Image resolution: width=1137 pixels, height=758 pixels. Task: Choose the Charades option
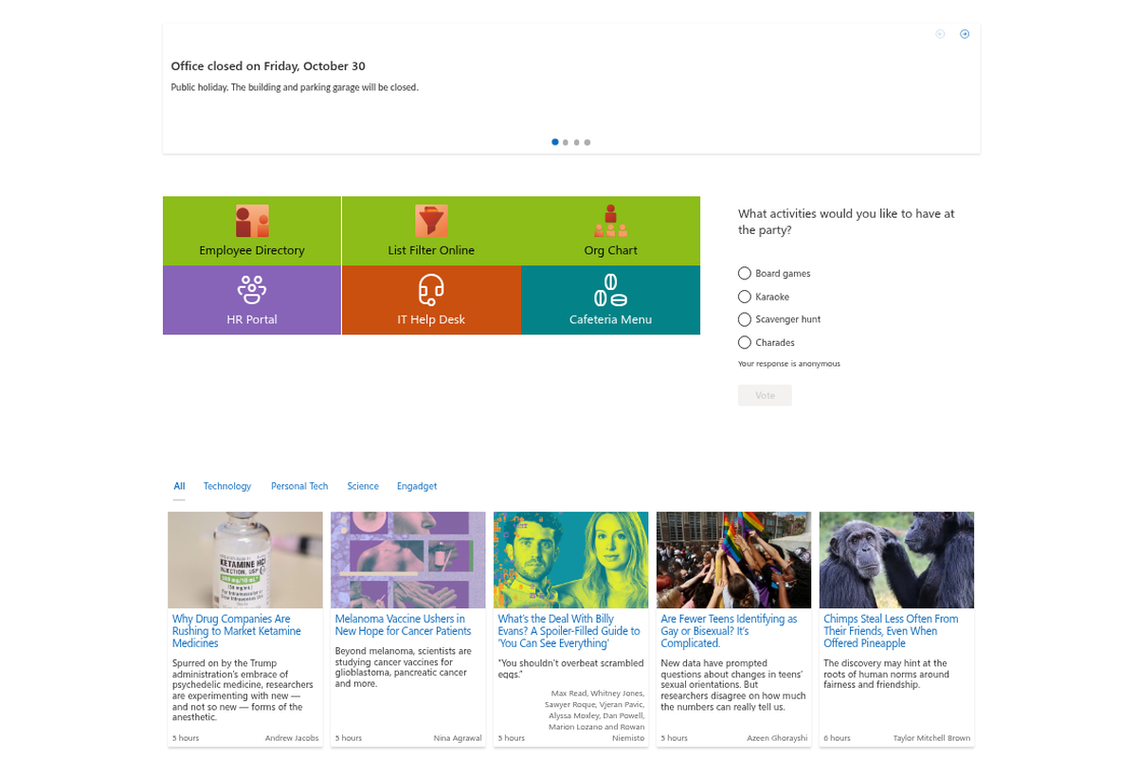[x=745, y=342]
